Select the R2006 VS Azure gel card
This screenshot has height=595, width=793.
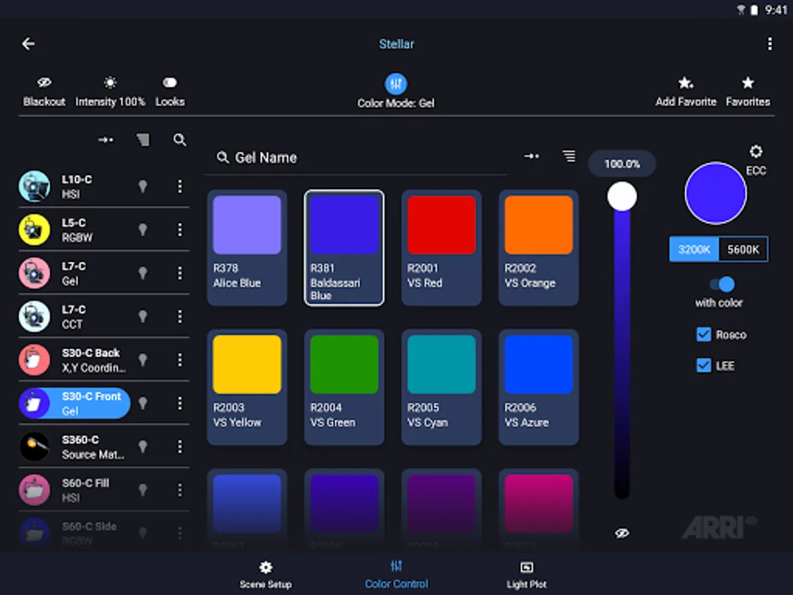[539, 387]
